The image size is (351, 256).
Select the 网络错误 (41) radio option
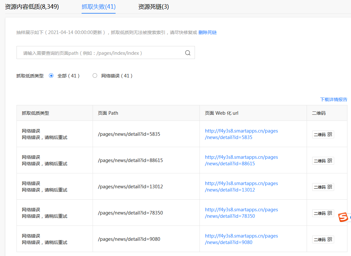click(x=95, y=76)
